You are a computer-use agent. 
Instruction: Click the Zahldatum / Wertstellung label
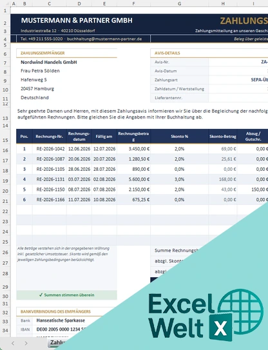[179, 89]
